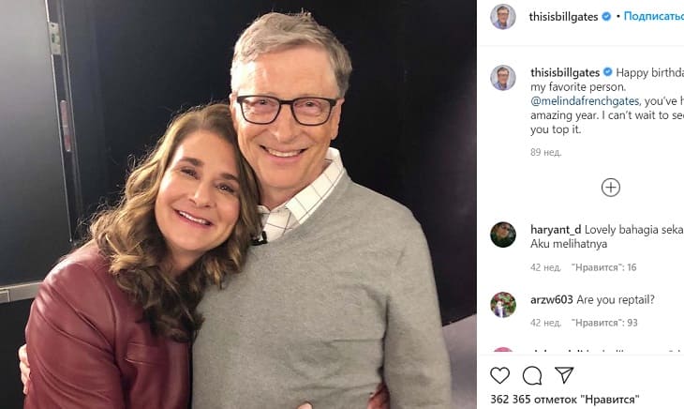This screenshot has height=409, width=684.
Task: Open haryant_d's profile picture
Action: click(x=503, y=235)
